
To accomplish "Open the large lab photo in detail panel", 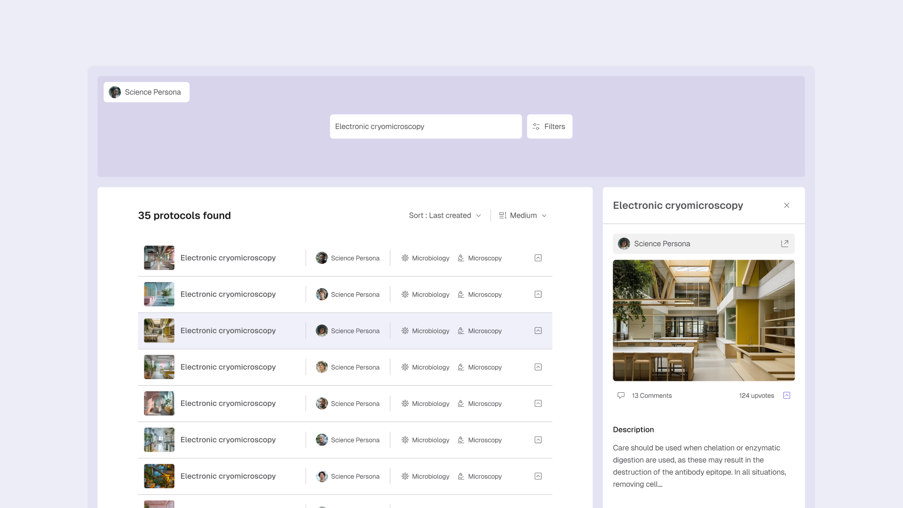I will [x=704, y=320].
